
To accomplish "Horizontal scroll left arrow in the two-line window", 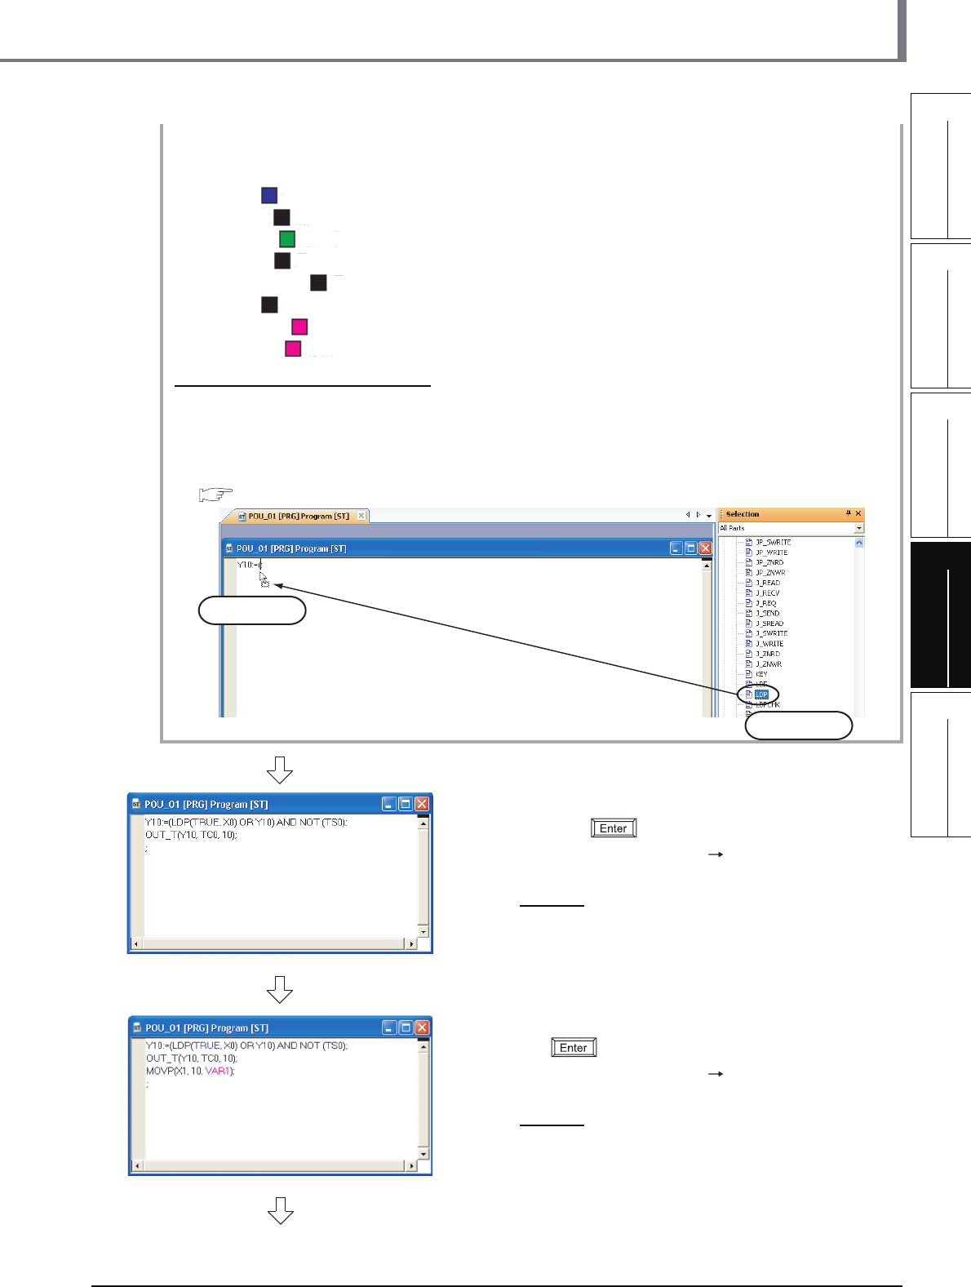I will pyautogui.click(x=137, y=943).
